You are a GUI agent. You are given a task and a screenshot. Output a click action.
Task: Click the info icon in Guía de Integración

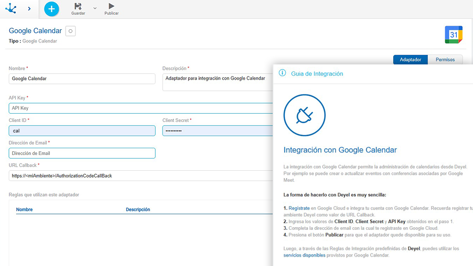282,73
